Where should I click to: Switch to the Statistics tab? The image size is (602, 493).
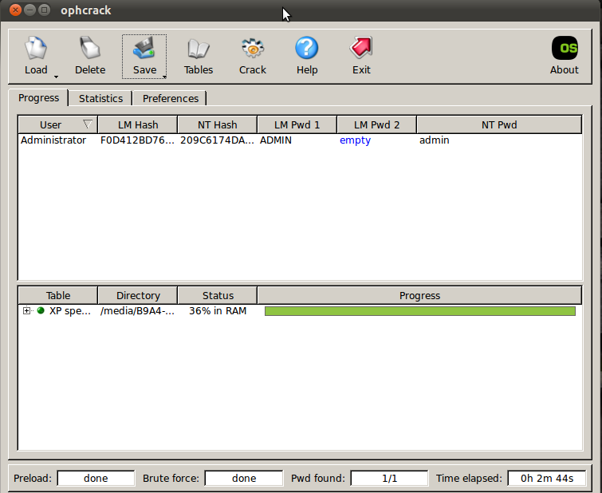tap(100, 99)
